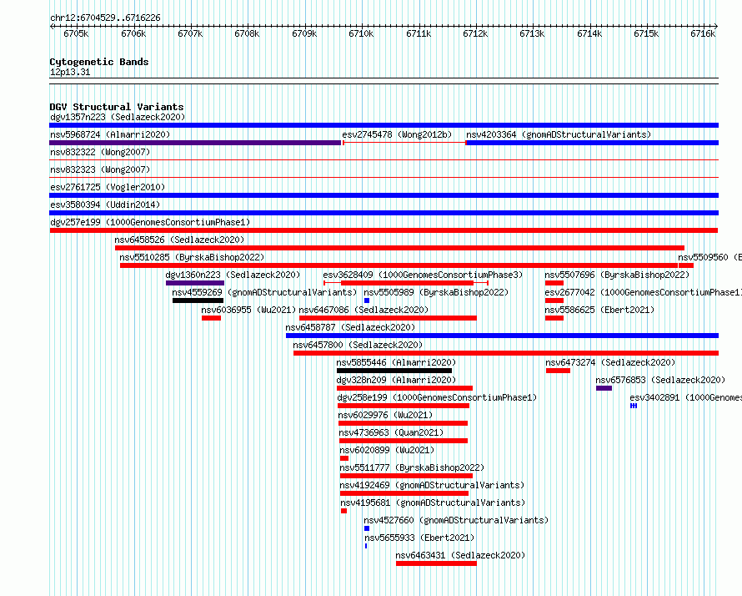
Task: Open the nsv5510285 (ByrskaBishop2022) label
Action: 192,257
